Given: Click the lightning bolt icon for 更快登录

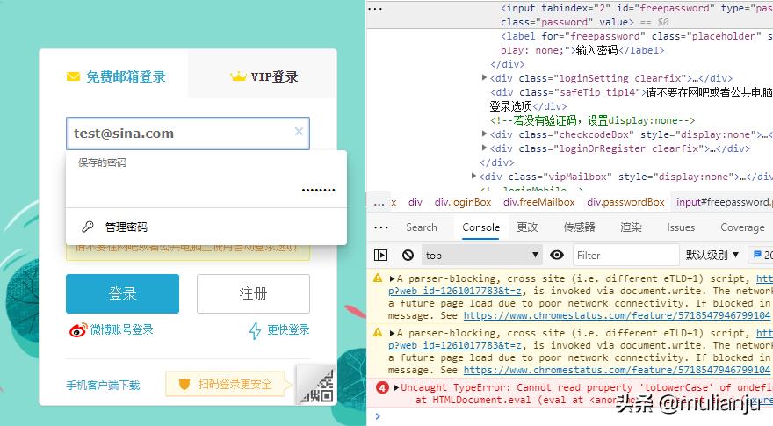Looking at the screenshot, I should click(255, 330).
